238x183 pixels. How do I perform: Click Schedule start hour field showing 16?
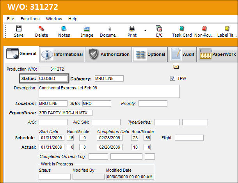(x=70, y=138)
